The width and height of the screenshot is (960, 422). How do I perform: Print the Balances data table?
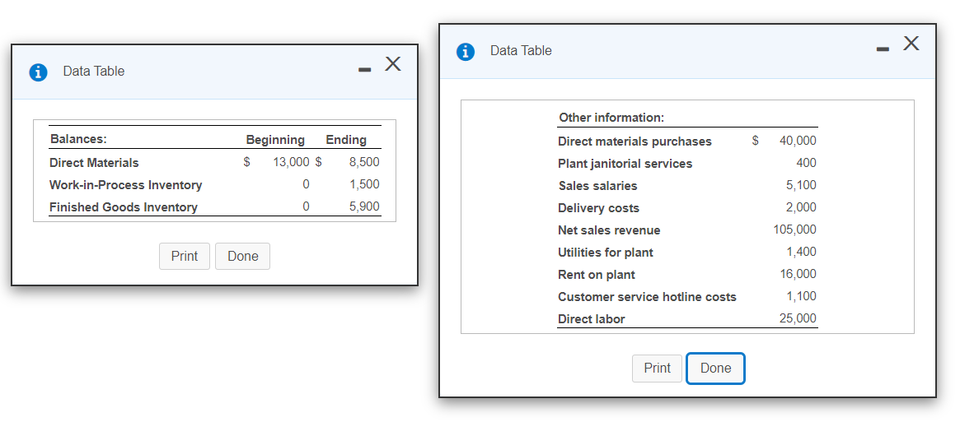(185, 257)
